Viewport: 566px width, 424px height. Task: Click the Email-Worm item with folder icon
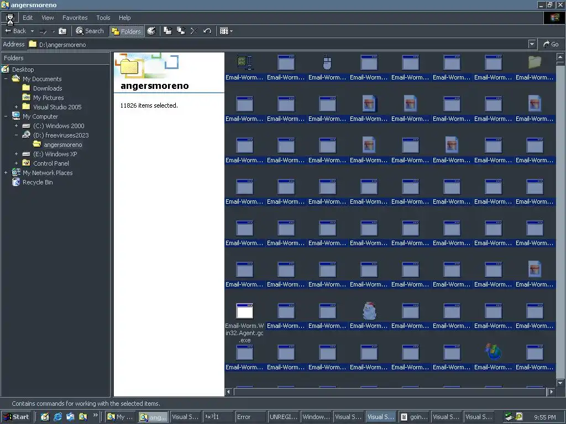tap(534, 67)
